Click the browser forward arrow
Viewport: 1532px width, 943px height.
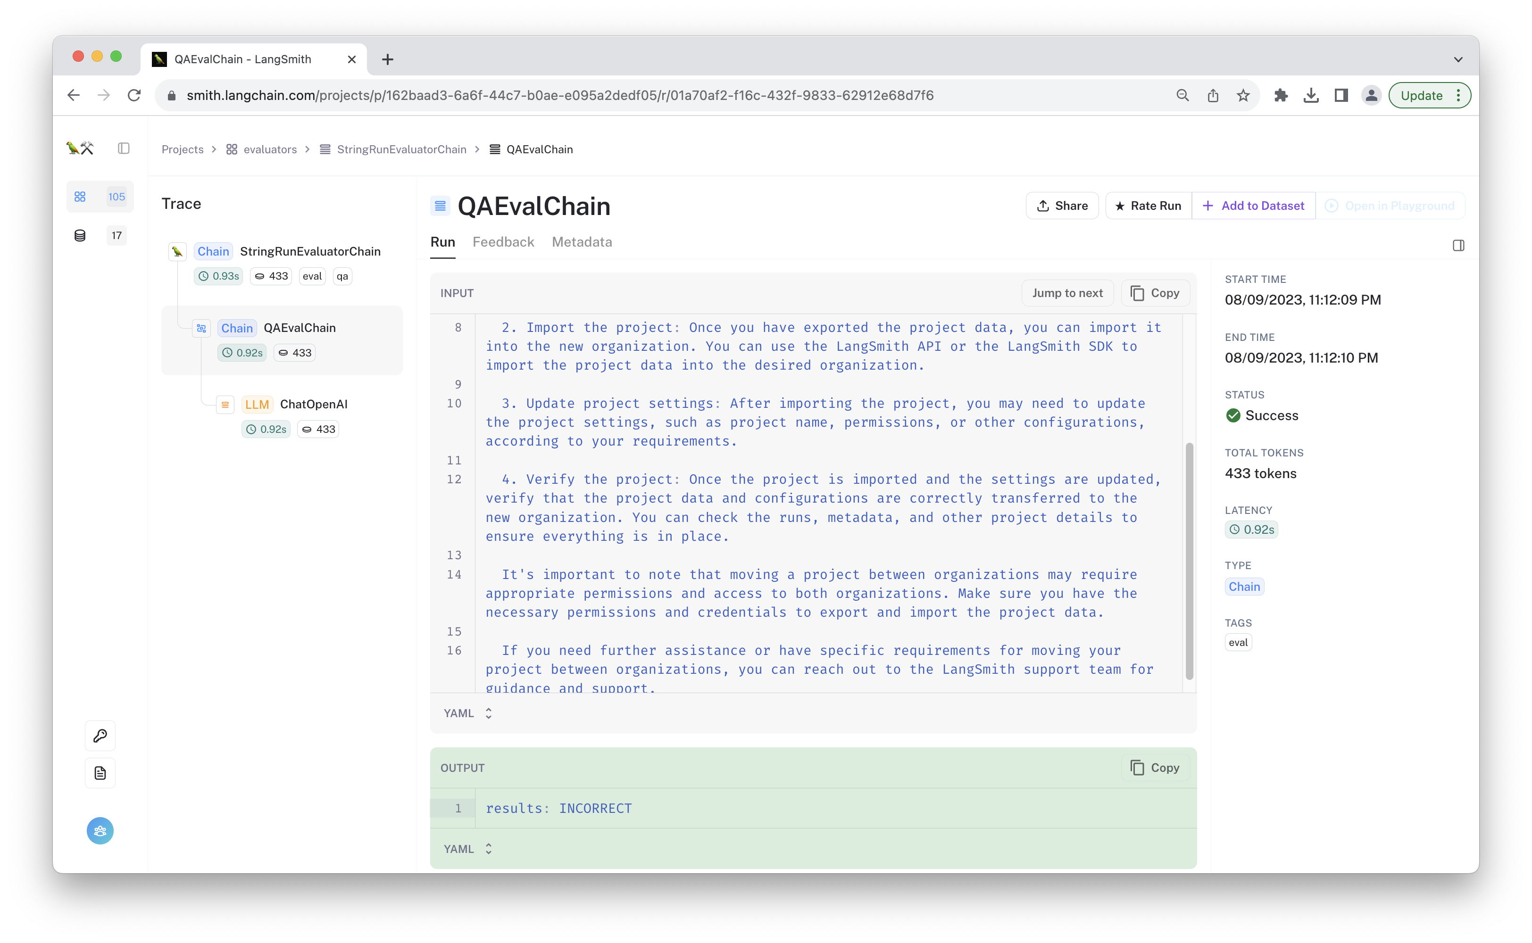[104, 95]
